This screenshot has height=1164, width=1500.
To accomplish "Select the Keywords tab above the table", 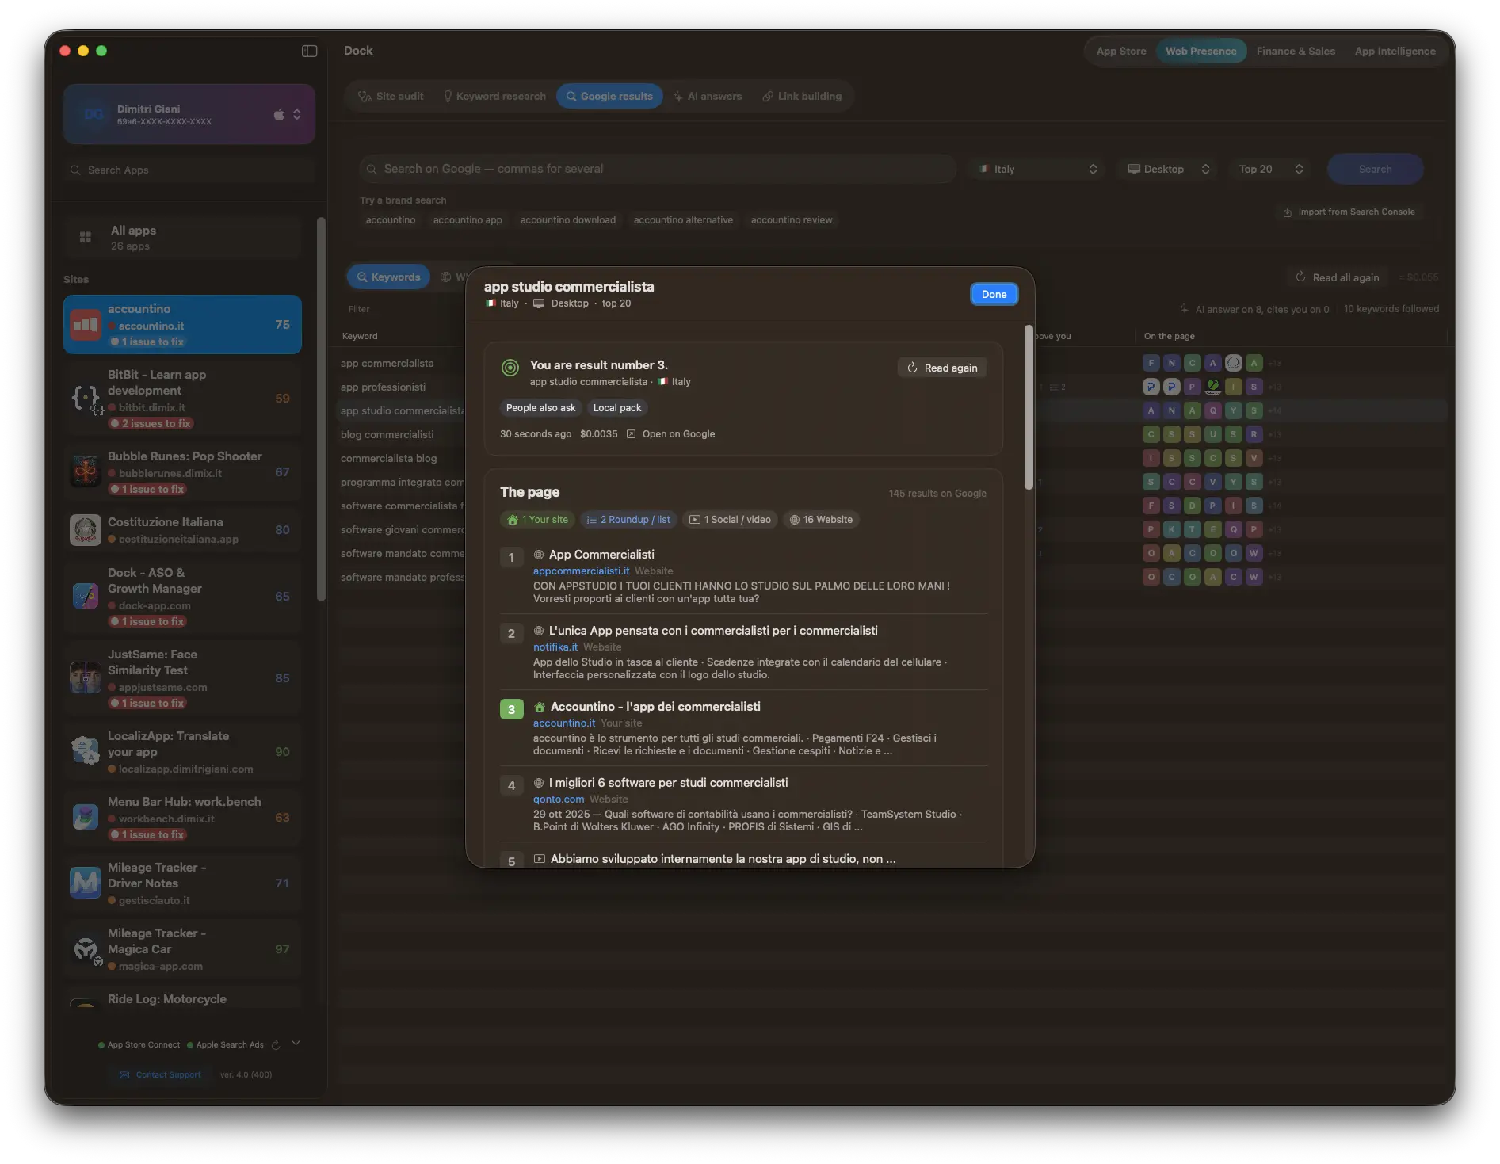I will point(388,277).
